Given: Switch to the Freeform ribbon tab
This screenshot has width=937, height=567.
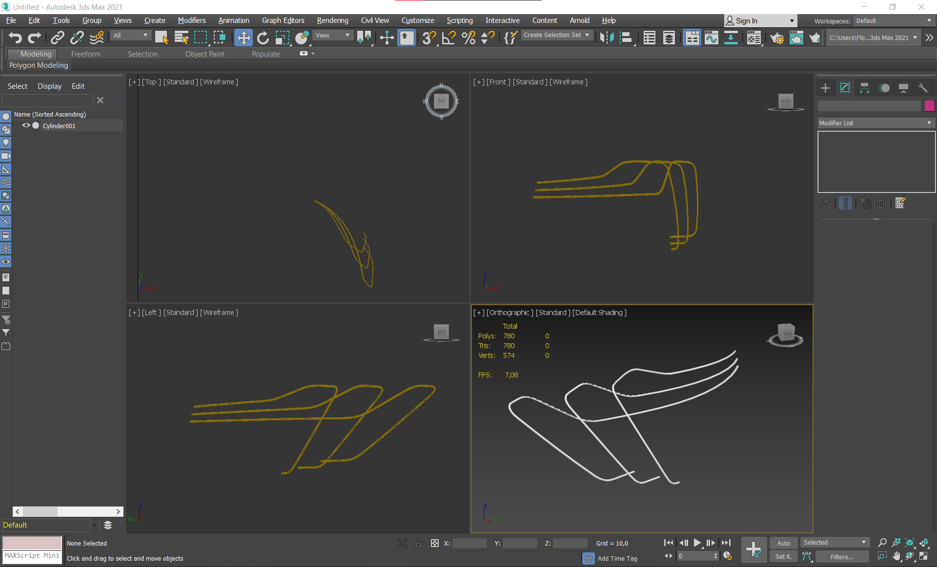Looking at the screenshot, I should (x=85, y=54).
